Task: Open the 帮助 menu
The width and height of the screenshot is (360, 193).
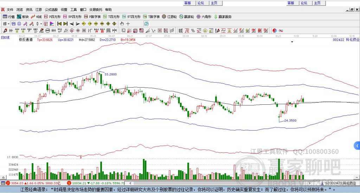Action: tap(108, 9)
